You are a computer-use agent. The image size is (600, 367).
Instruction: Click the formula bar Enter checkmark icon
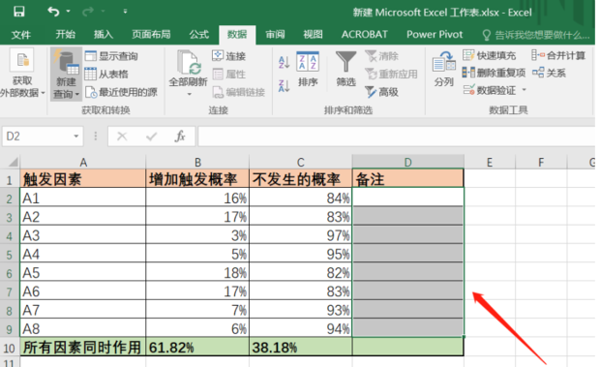click(151, 137)
